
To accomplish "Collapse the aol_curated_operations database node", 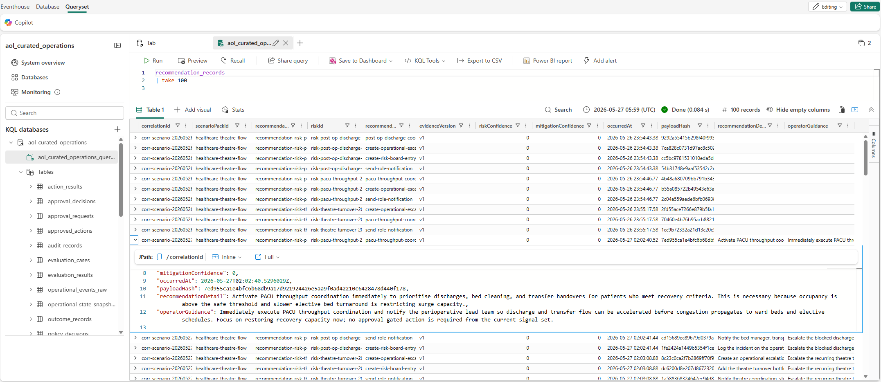I will pos(11,142).
